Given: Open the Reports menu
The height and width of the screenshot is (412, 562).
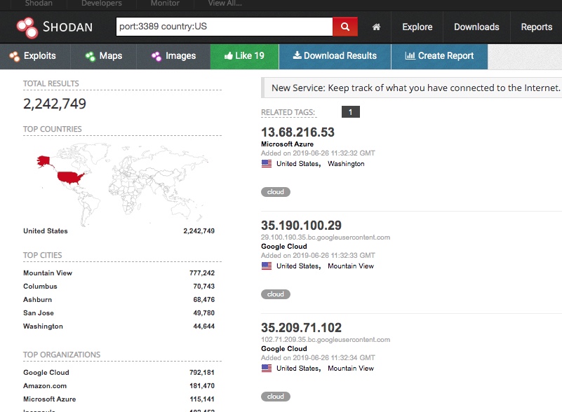Looking at the screenshot, I should pyautogui.click(x=536, y=27).
